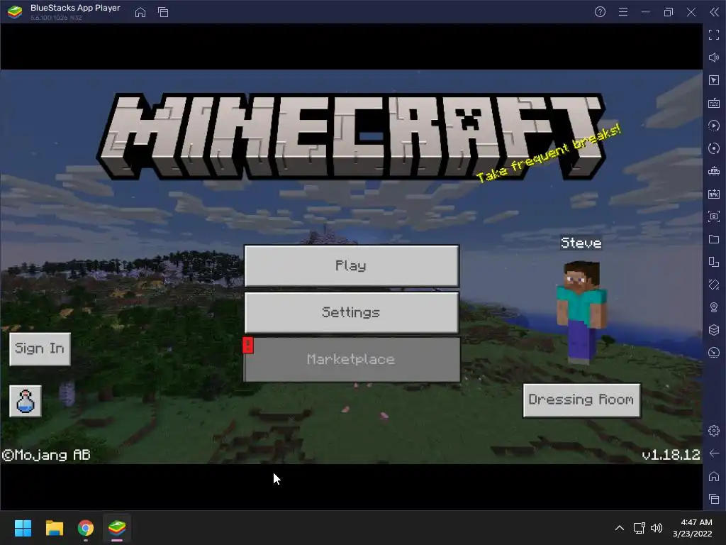
Task: Open the BlueStacks help question-mark icon
Action: pos(600,12)
